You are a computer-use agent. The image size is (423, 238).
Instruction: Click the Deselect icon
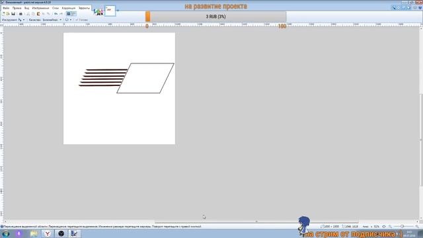[x=48, y=14]
